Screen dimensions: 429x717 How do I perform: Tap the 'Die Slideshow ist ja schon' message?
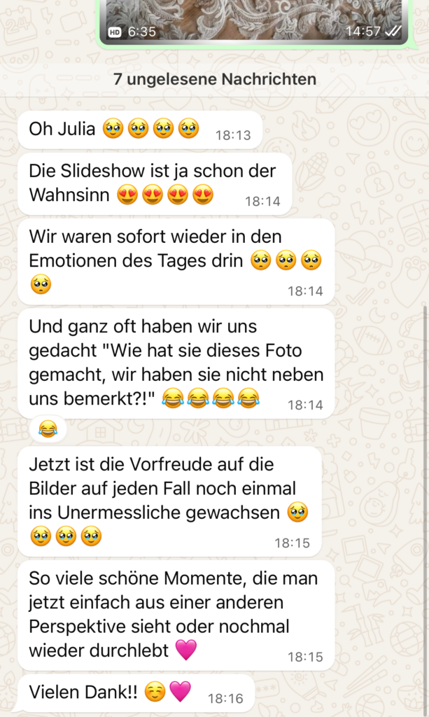(155, 184)
